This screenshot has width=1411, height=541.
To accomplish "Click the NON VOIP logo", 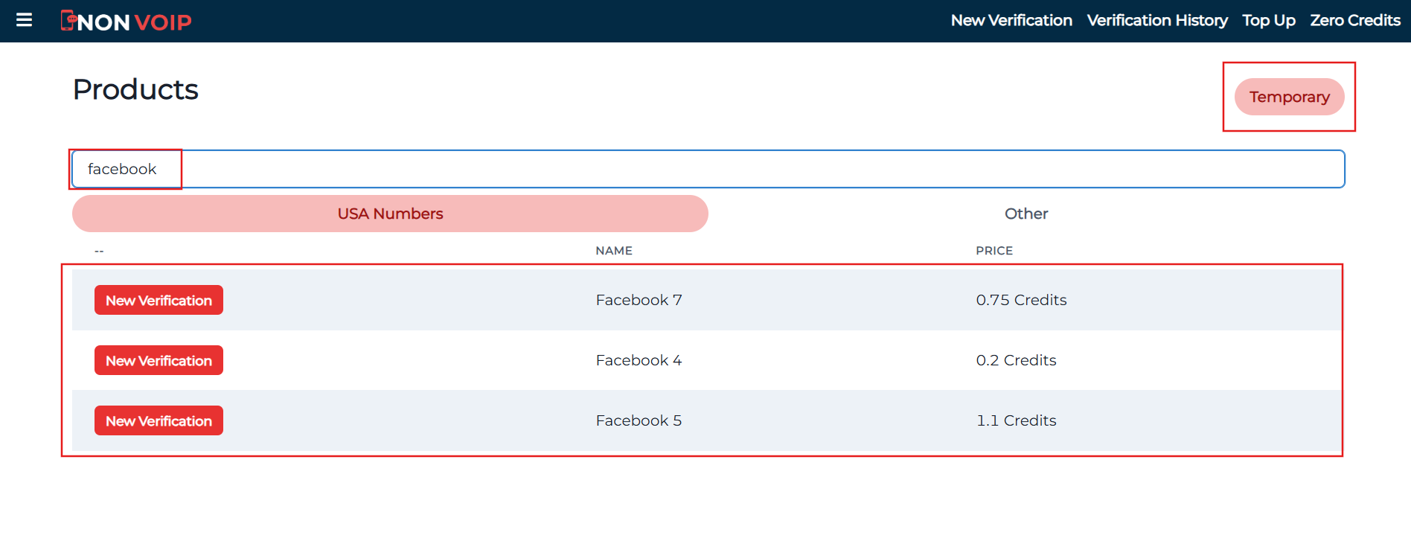I will point(126,22).
